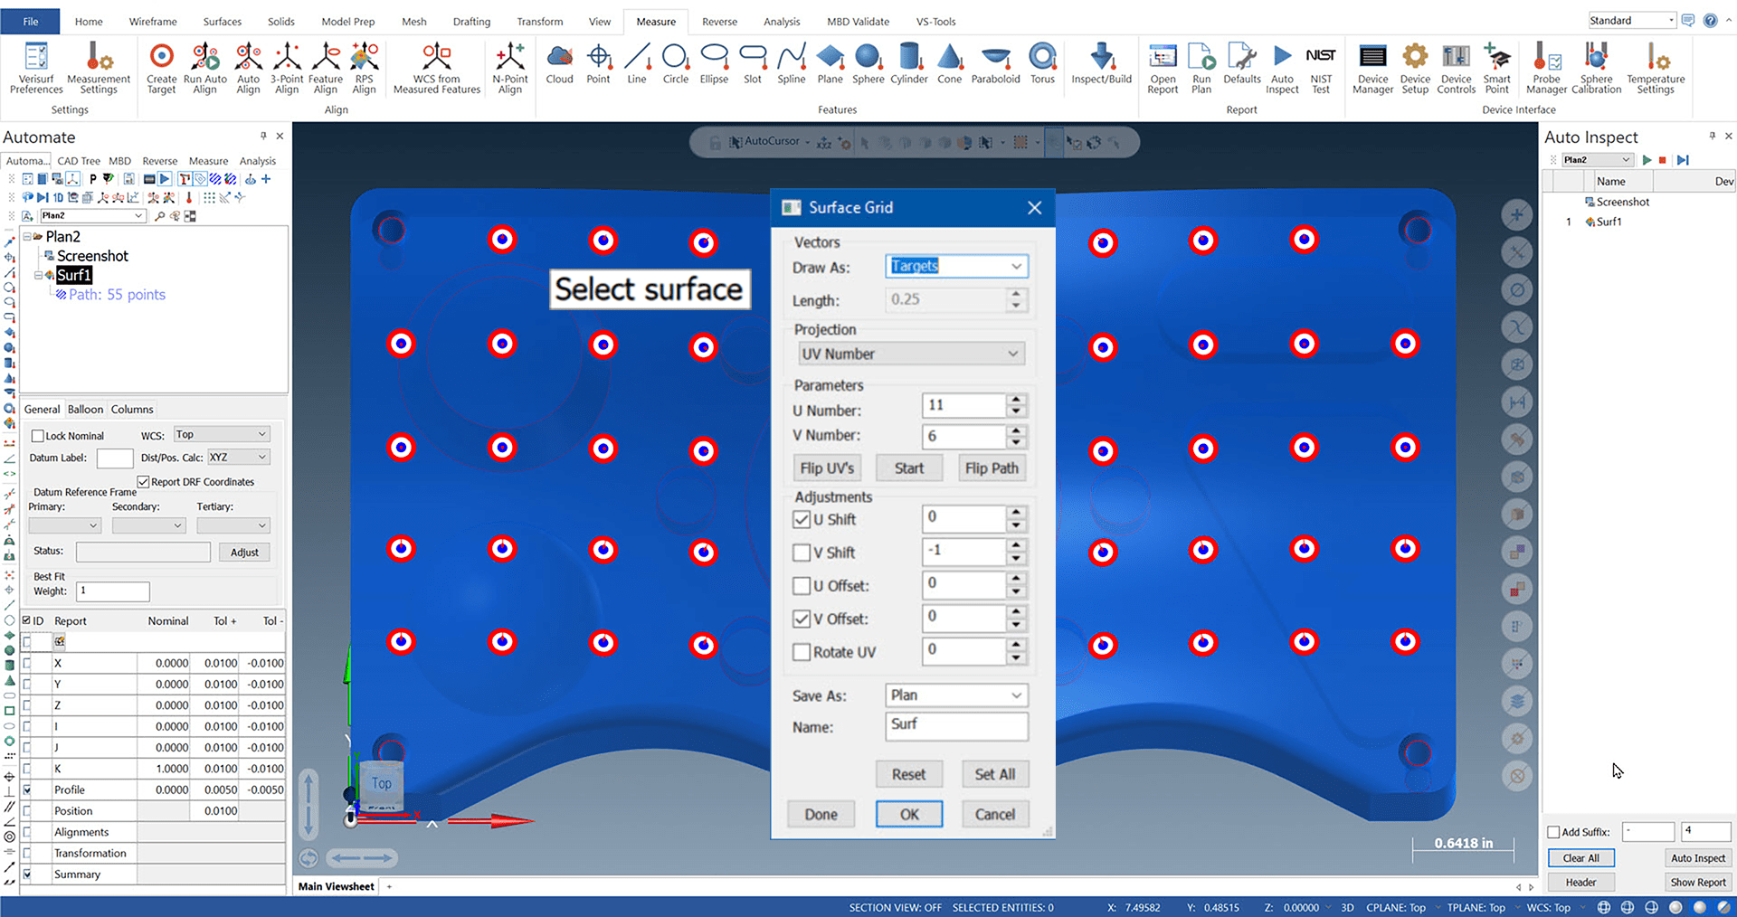Select the Line feature tool
The image size is (1737, 917).
(x=637, y=63)
